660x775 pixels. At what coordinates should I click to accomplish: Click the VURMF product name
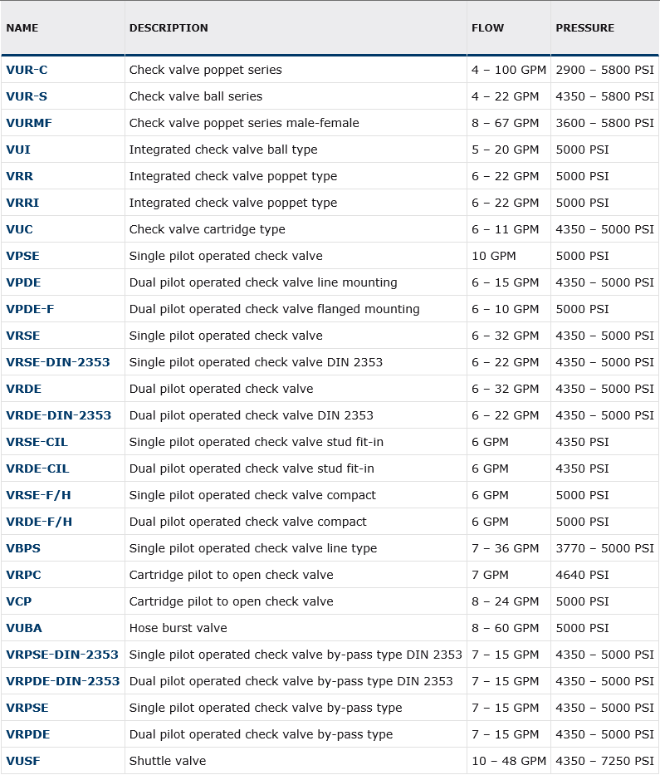coord(29,123)
